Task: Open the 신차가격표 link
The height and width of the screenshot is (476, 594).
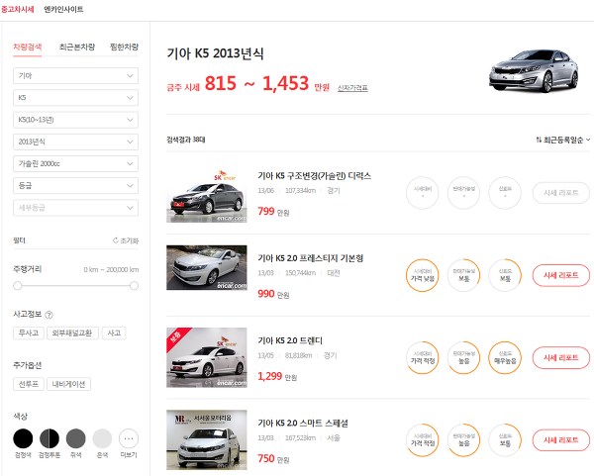Action: click(352, 88)
